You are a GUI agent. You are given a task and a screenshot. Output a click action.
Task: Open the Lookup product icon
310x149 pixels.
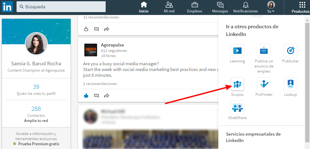pyautogui.click(x=291, y=84)
